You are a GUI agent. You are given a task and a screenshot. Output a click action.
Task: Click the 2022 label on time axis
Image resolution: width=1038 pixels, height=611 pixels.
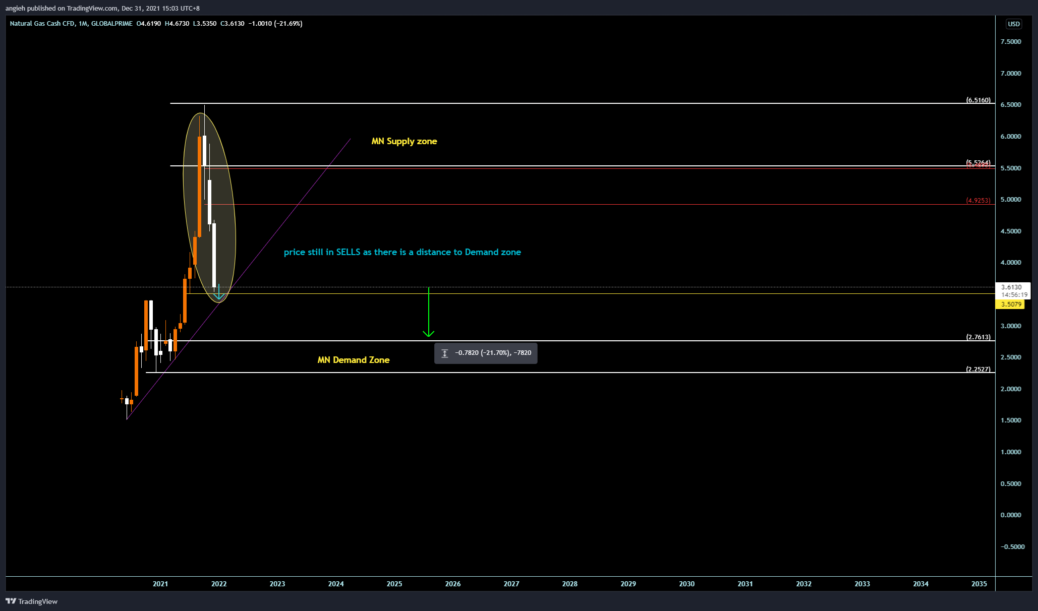(x=219, y=584)
